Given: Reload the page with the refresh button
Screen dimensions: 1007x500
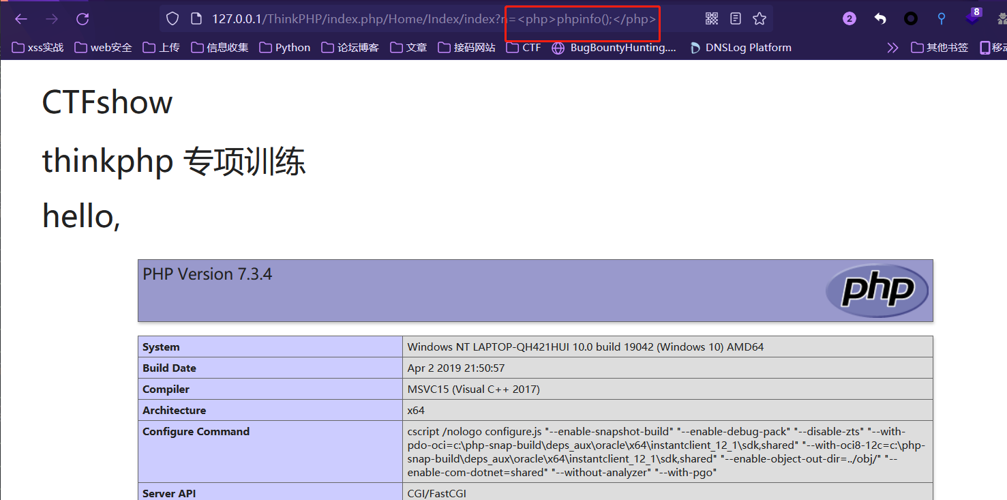Looking at the screenshot, I should tap(82, 18).
